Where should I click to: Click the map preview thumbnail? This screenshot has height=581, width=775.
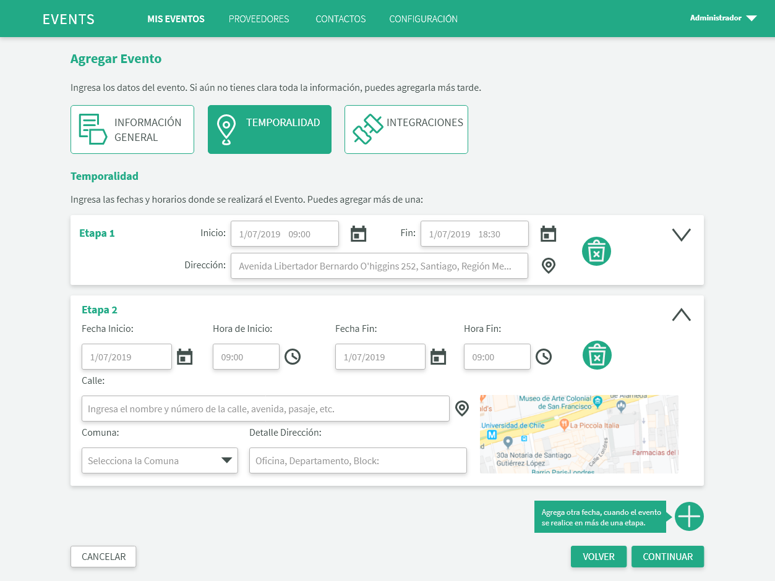[579, 434]
